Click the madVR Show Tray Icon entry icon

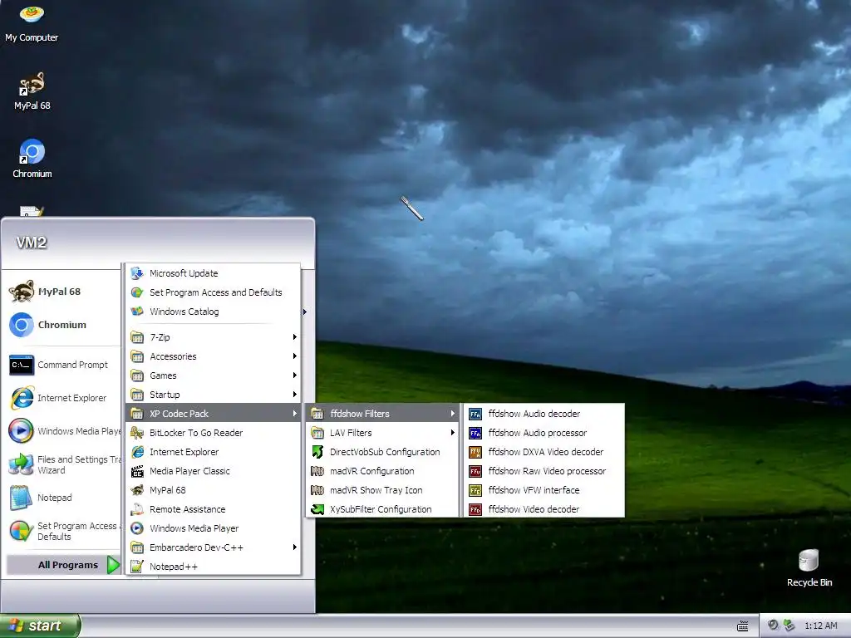point(317,490)
